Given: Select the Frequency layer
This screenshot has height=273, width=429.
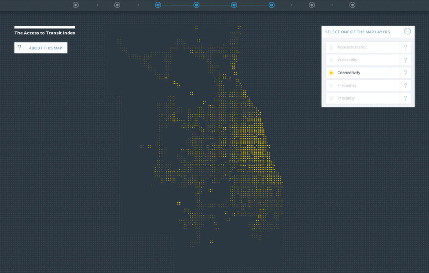Looking at the screenshot, I should [x=363, y=85].
